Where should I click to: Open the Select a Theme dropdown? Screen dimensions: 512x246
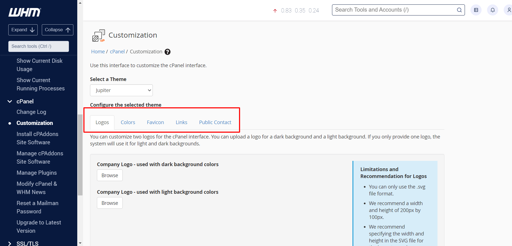121,90
